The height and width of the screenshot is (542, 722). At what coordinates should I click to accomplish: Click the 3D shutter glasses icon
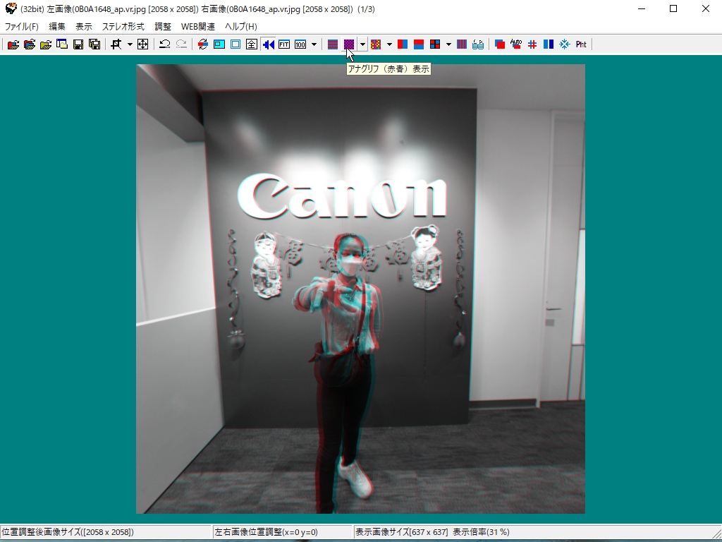coord(478,44)
